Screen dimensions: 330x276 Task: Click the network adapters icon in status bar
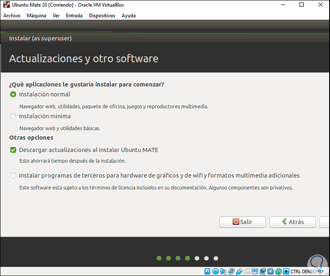point(231,271)
